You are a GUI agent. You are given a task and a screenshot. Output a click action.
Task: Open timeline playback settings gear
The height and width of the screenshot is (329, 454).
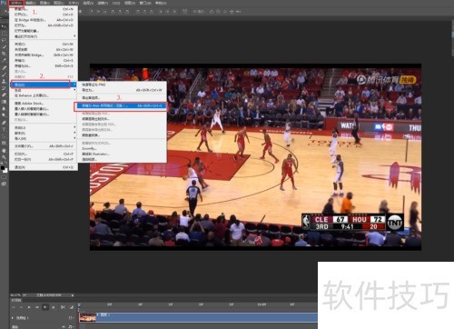pos(54,307)
